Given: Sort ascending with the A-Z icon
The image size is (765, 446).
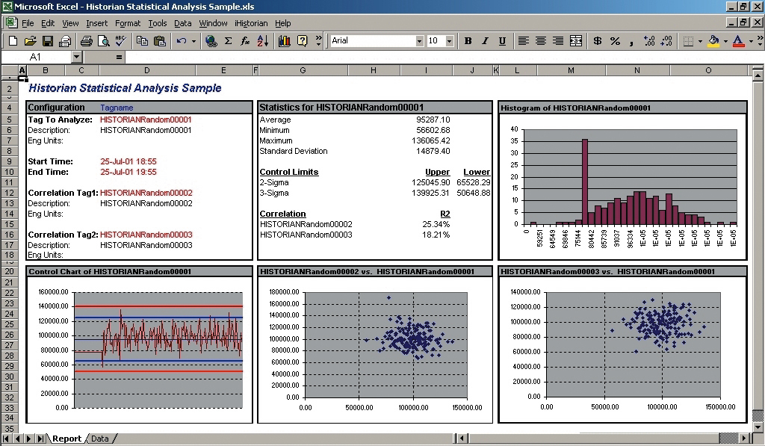Looking at the screenshot, I should pyautogui.click(x=262, y=41).
